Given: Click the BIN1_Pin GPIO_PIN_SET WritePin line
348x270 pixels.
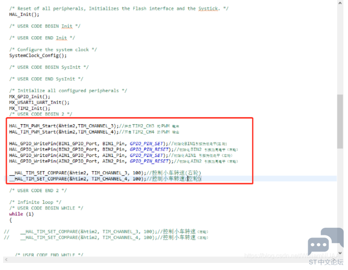Looking at the screenshot, I should point(118,144).
